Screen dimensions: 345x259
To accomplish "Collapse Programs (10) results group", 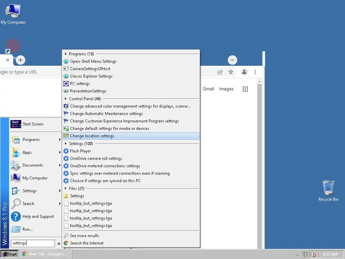I will [x=66, y=54].
